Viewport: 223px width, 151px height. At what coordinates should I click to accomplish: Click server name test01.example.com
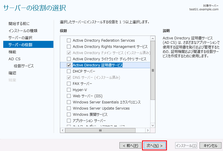click(204, 9)
